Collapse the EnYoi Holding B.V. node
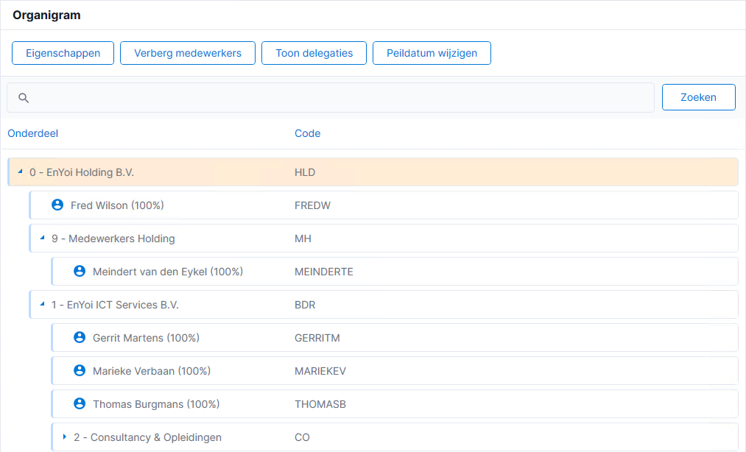The image size is (746, 452). [20, 172]
